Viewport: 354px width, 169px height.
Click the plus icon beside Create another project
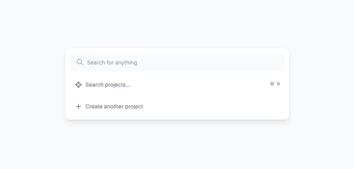(x=78, y=106)
